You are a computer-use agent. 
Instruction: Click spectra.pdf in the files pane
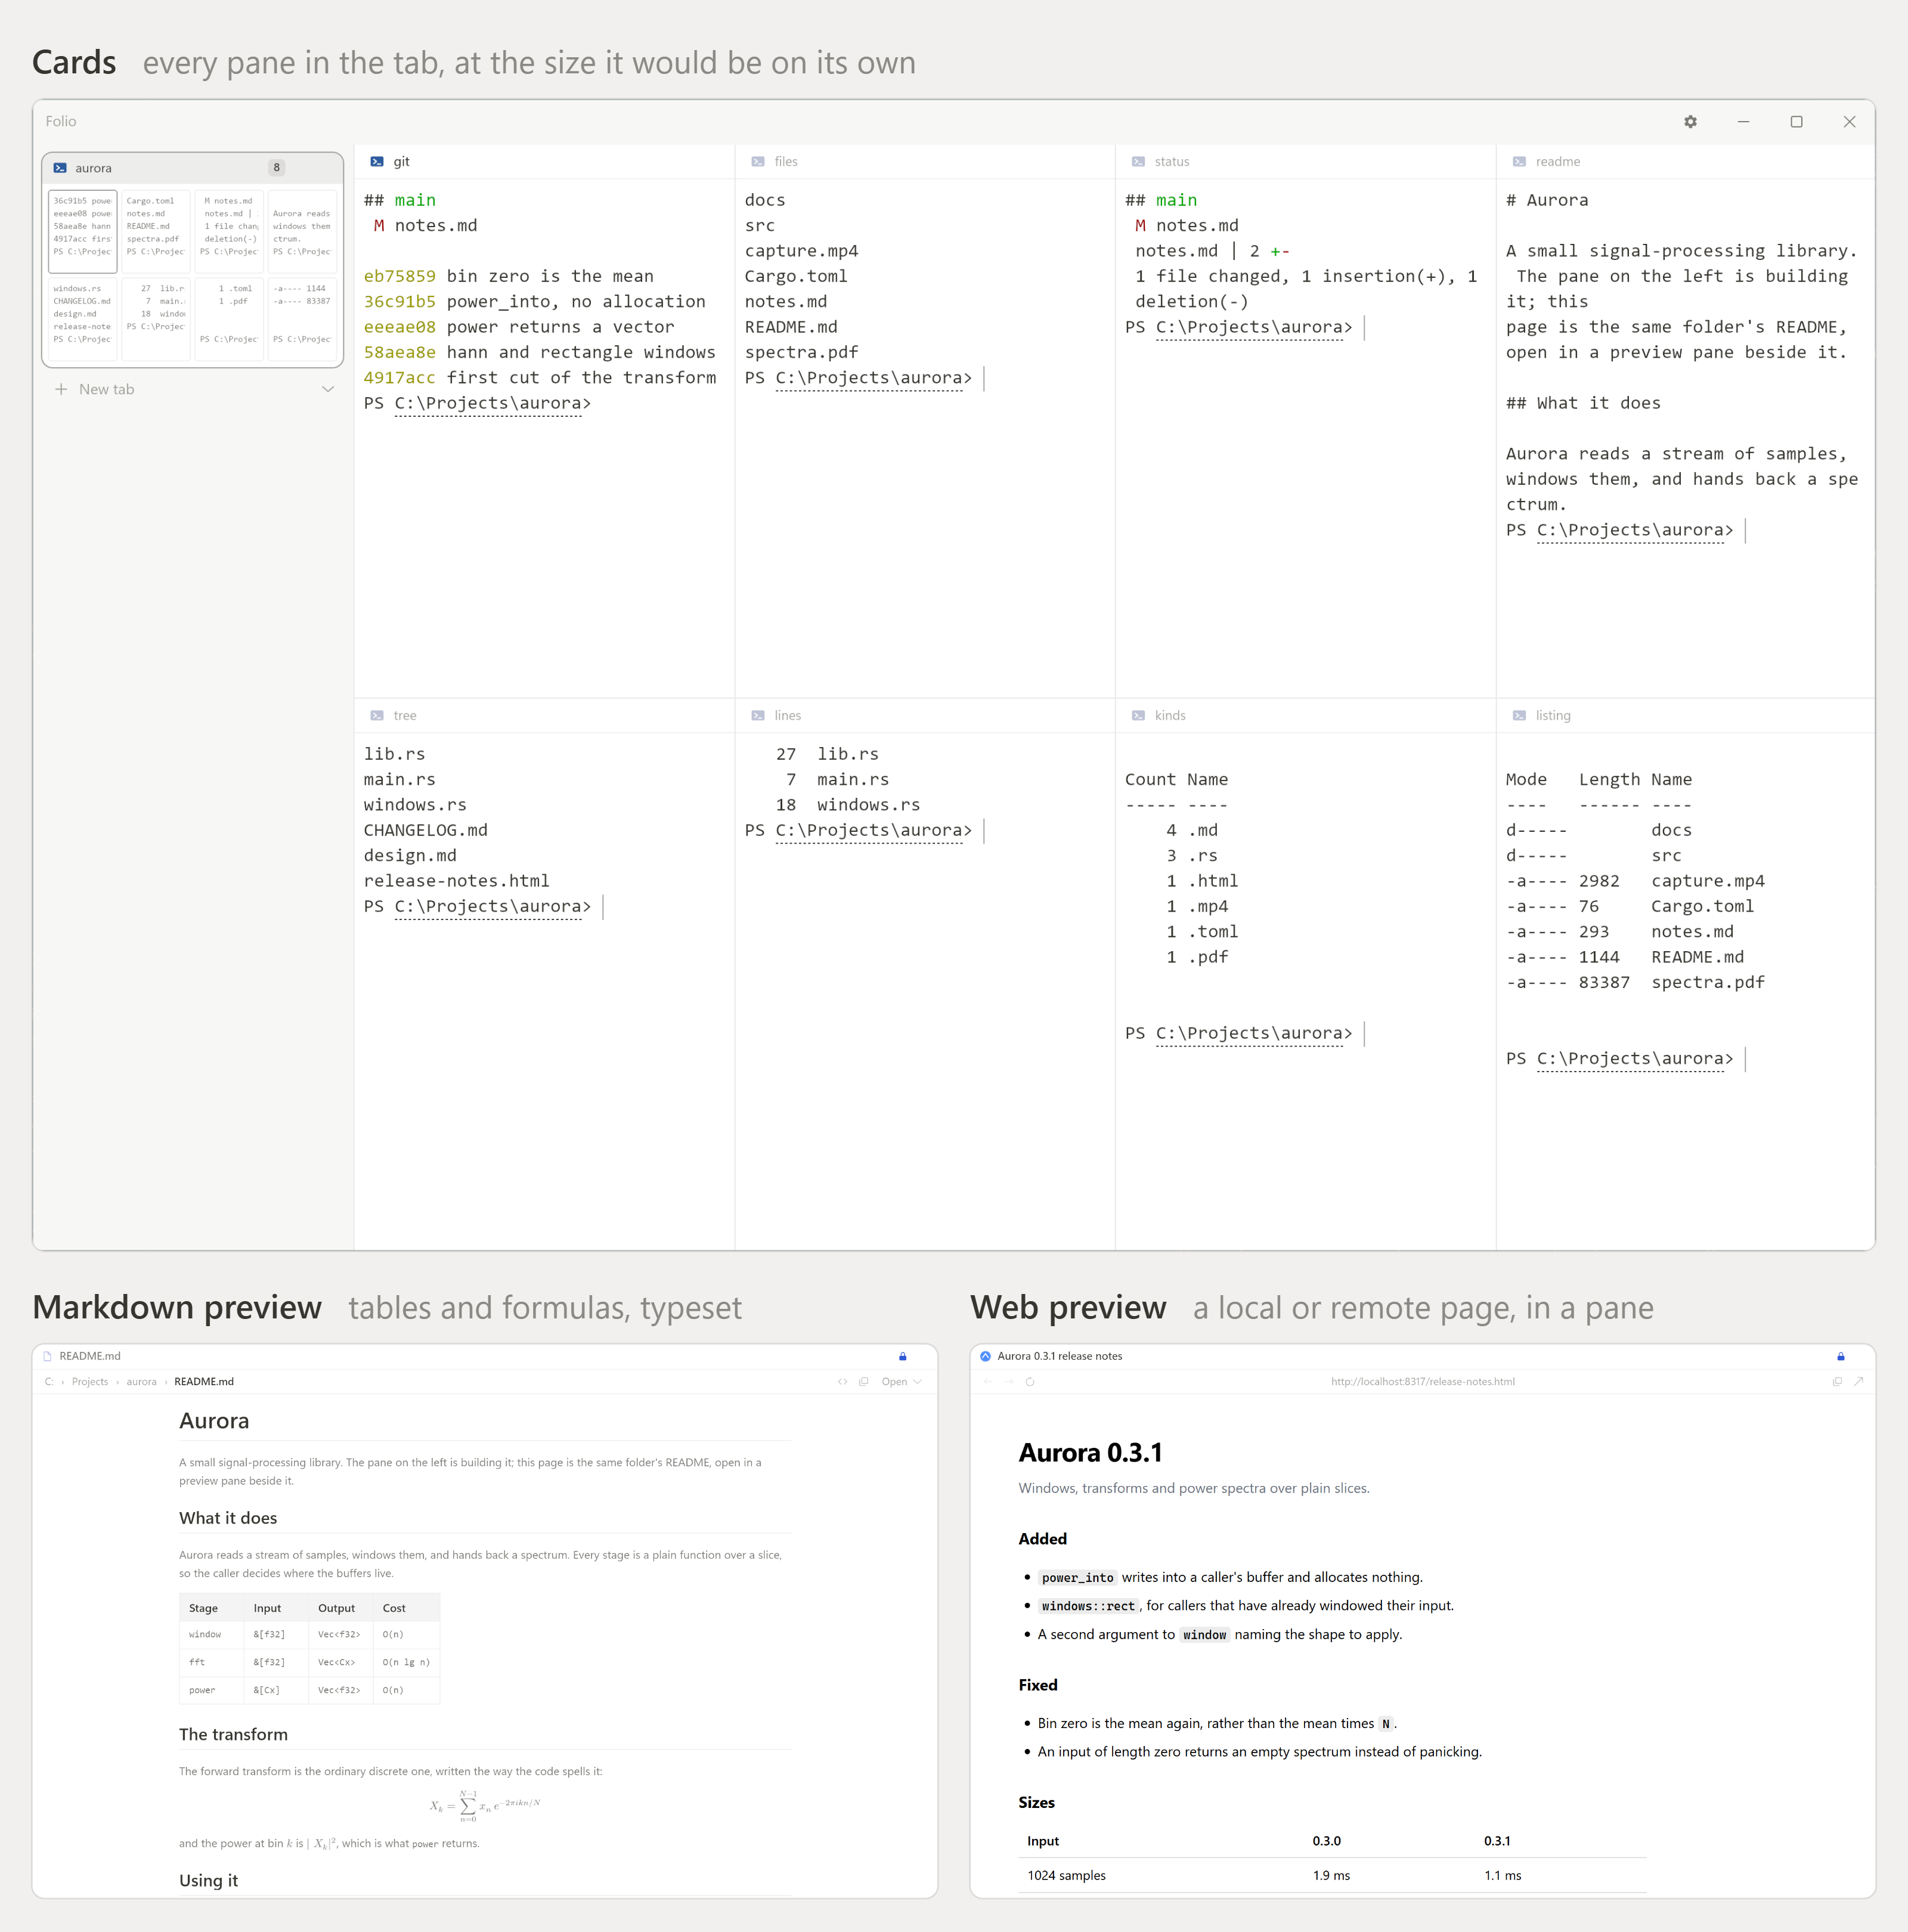coord(801,352)
